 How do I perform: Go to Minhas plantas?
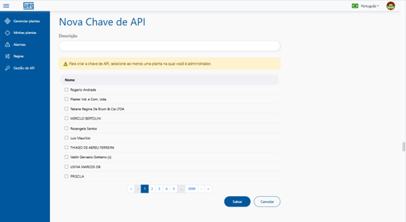click(x=25, y=33)
